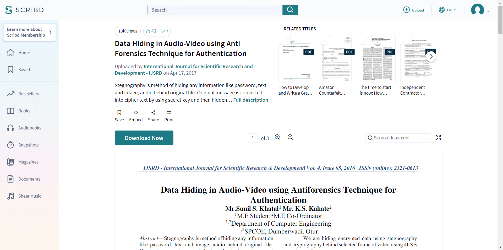This screenshot has width=503, height=250.
Task: Open the uploader IJSRD link
Action: (x=184, y=70)
